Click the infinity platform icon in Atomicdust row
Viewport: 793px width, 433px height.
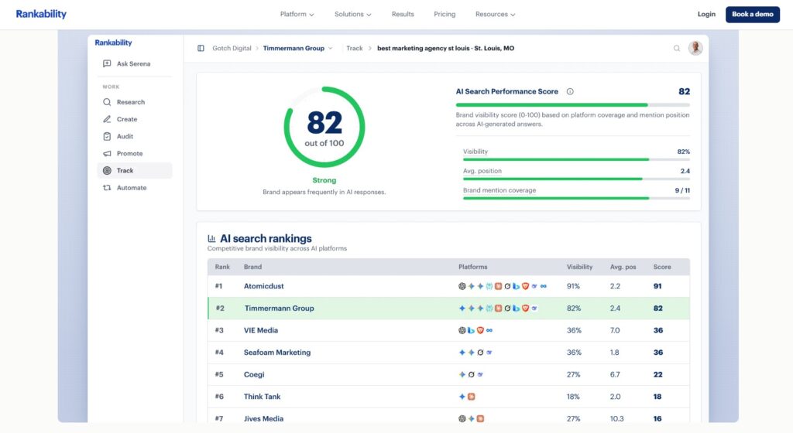tap(544, 286)
